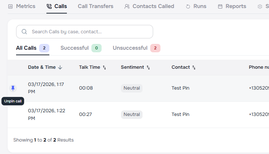Image resolution: width=269 pixels, height=154 pixels.
Task: Click the magnifier icon in search box
Action: coord(24,32)
